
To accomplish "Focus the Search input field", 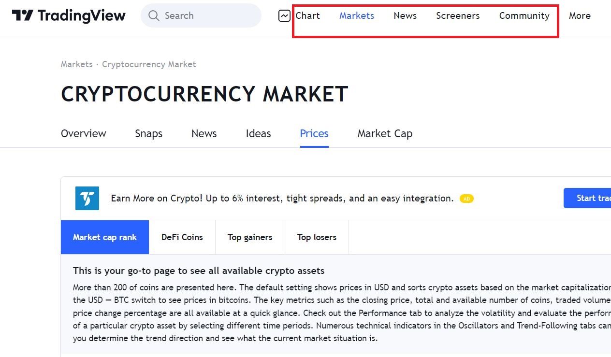I will click(208, 16).
